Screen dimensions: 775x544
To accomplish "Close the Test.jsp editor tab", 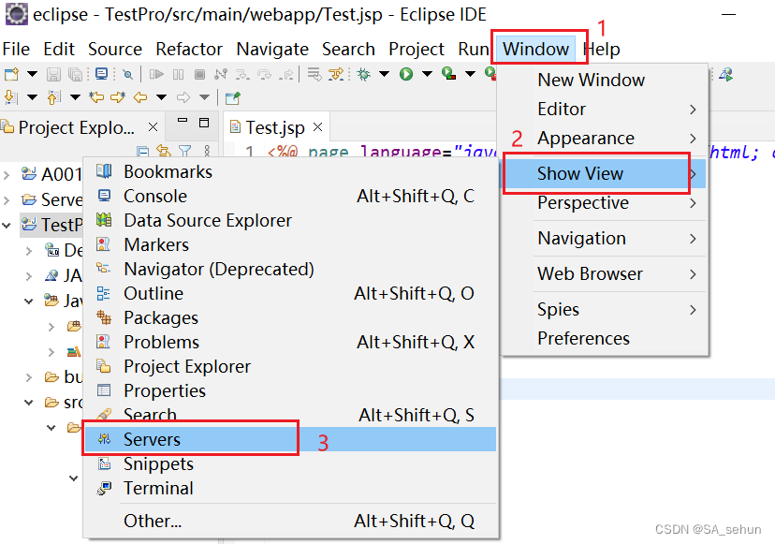I will tap(317, 127).
